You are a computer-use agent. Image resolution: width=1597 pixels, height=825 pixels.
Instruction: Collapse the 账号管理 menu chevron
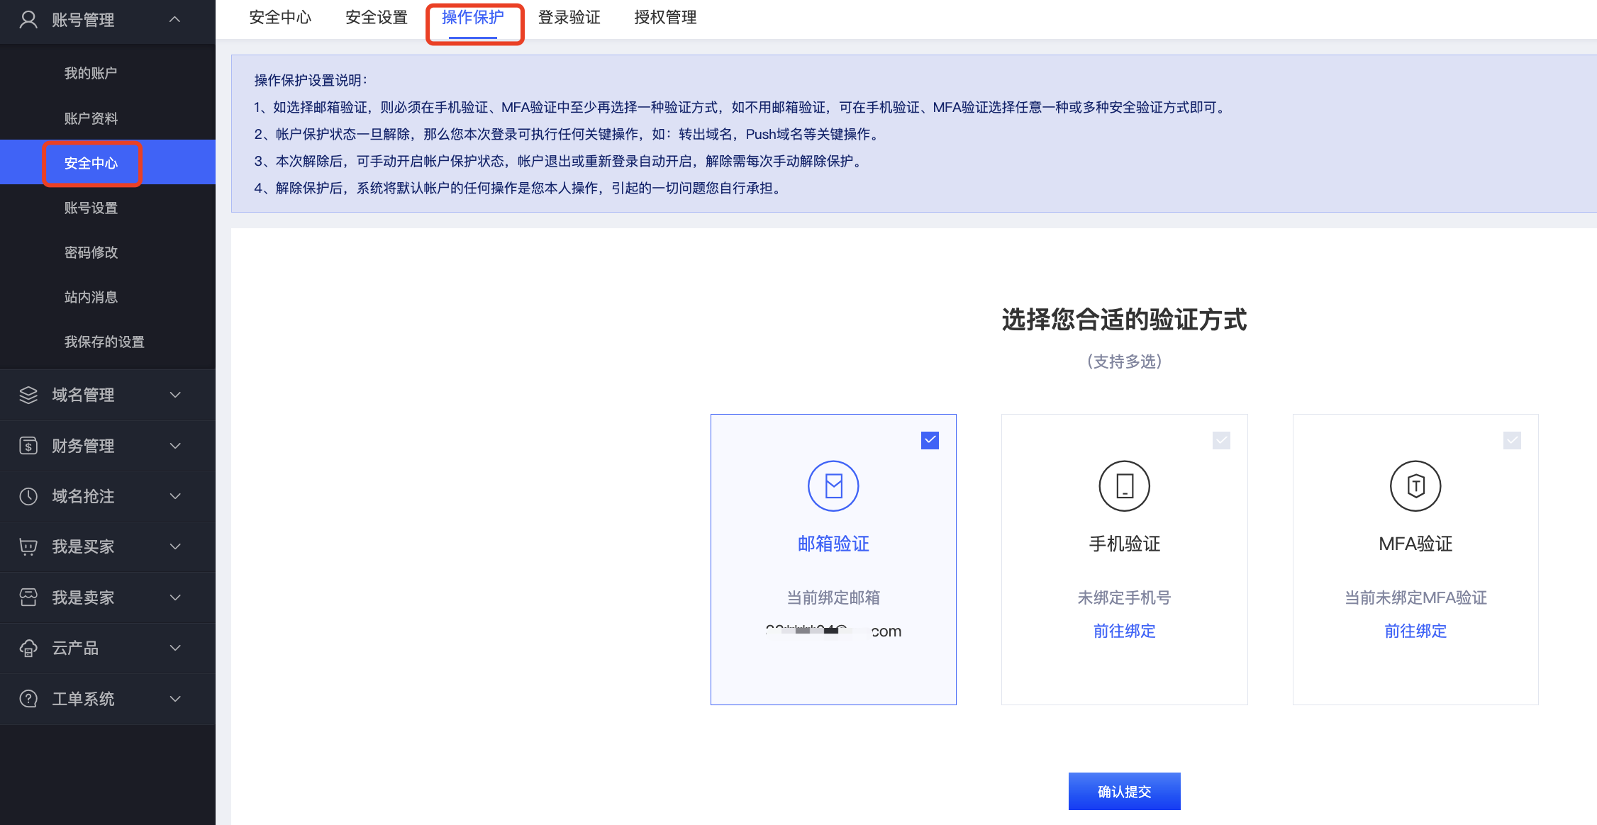point(175,20)
